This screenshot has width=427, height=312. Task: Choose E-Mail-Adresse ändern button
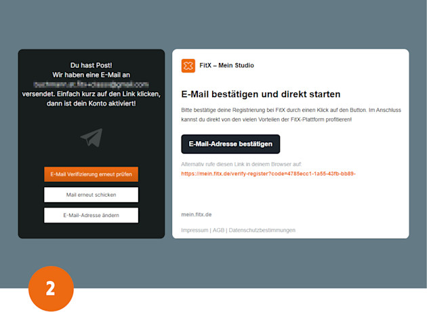91,215
